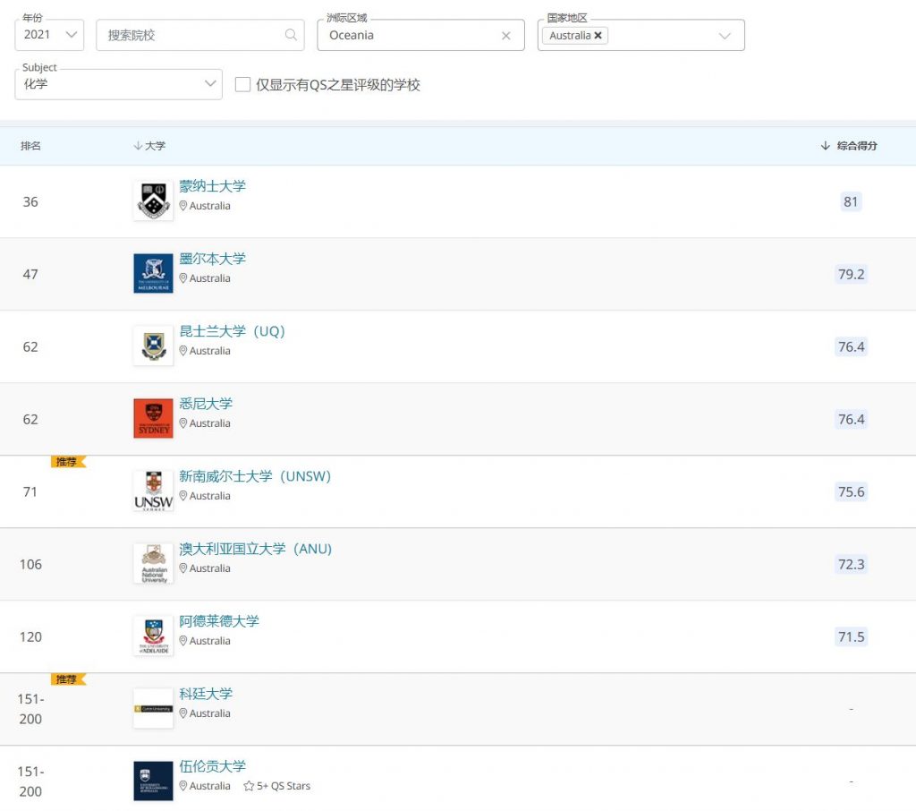Sort by the 综合得分 column header
The height and width of the screenshot is (811, 916).
click(849, 146)
